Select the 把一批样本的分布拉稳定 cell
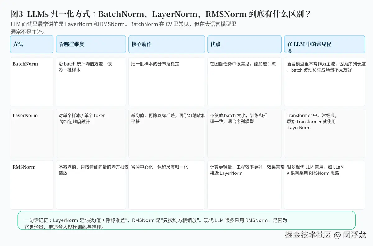The image size is (373, 246). coord(167,81)
